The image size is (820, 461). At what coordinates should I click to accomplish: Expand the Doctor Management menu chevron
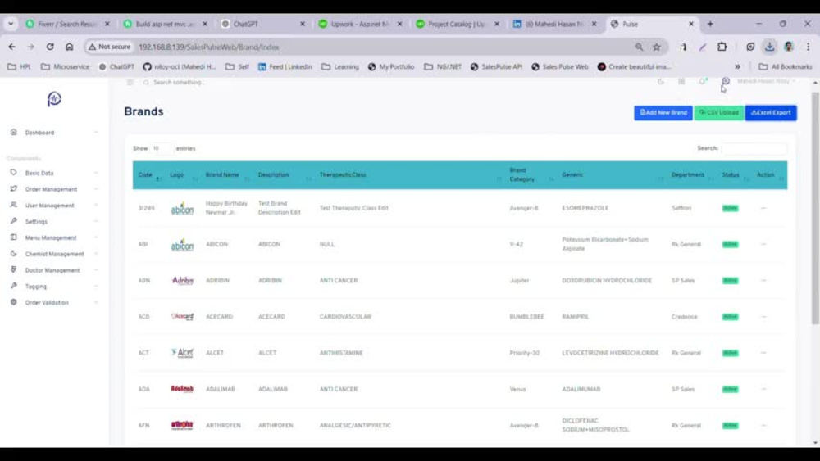pos(96,270)
